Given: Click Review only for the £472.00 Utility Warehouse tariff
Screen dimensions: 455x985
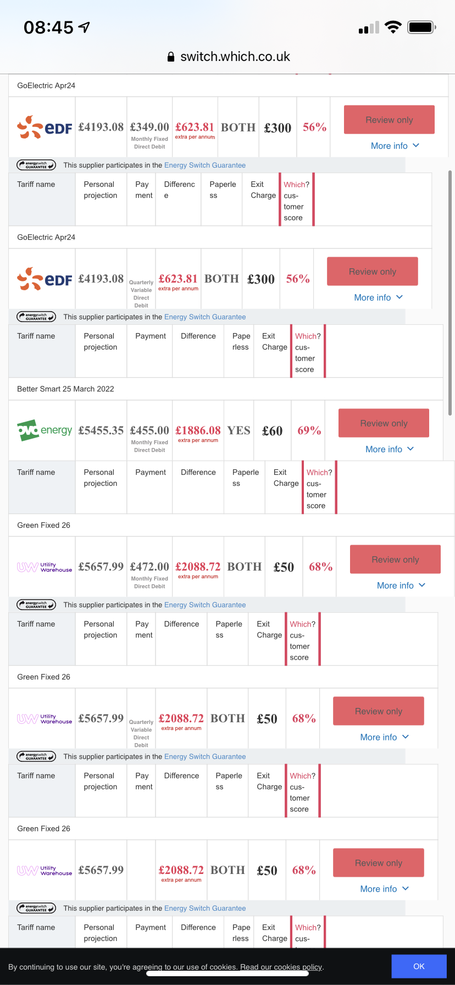Looking at the screenshot, I should pos(395,560).
